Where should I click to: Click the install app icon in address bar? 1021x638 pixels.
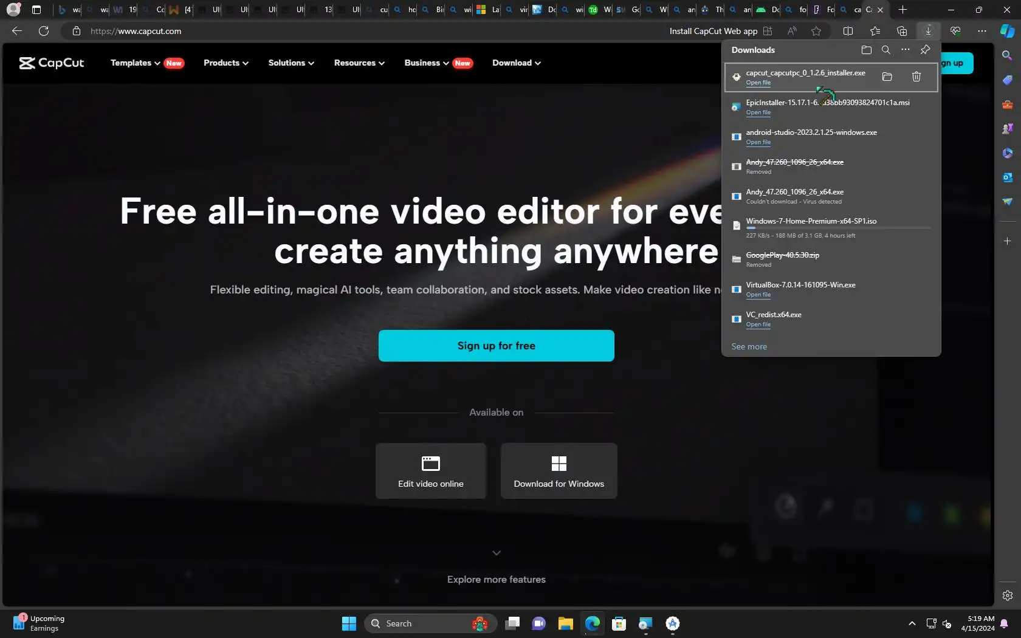point(768,31)
